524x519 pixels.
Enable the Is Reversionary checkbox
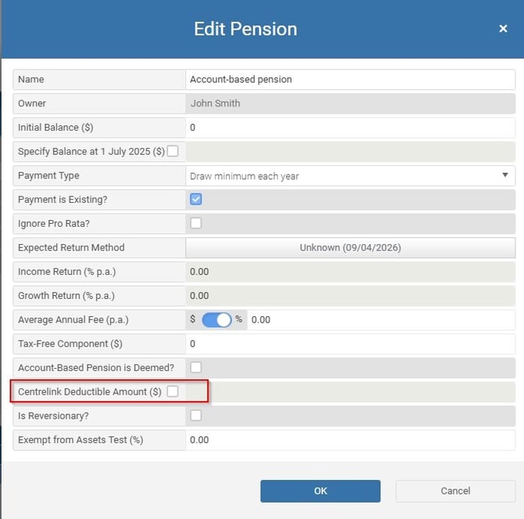point(196,415)
